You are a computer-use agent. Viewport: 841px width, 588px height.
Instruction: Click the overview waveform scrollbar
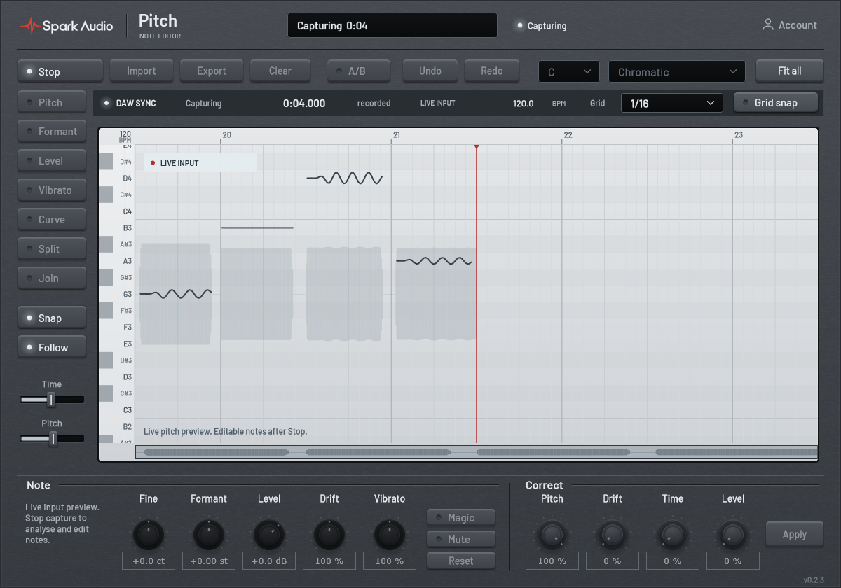point(477,452)
